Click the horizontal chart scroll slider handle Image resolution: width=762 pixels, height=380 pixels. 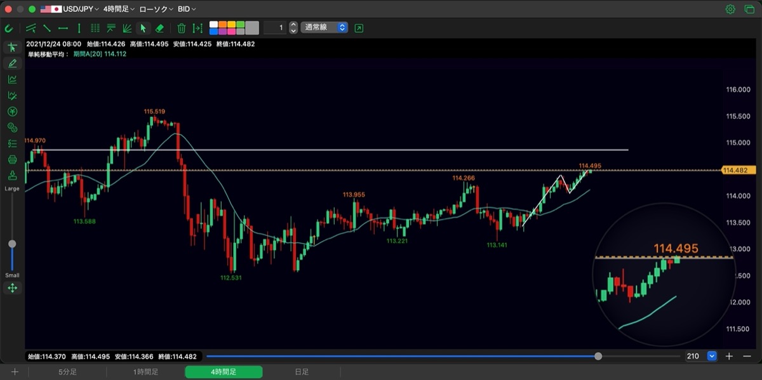pyautogui.click(x=598, y=357)
